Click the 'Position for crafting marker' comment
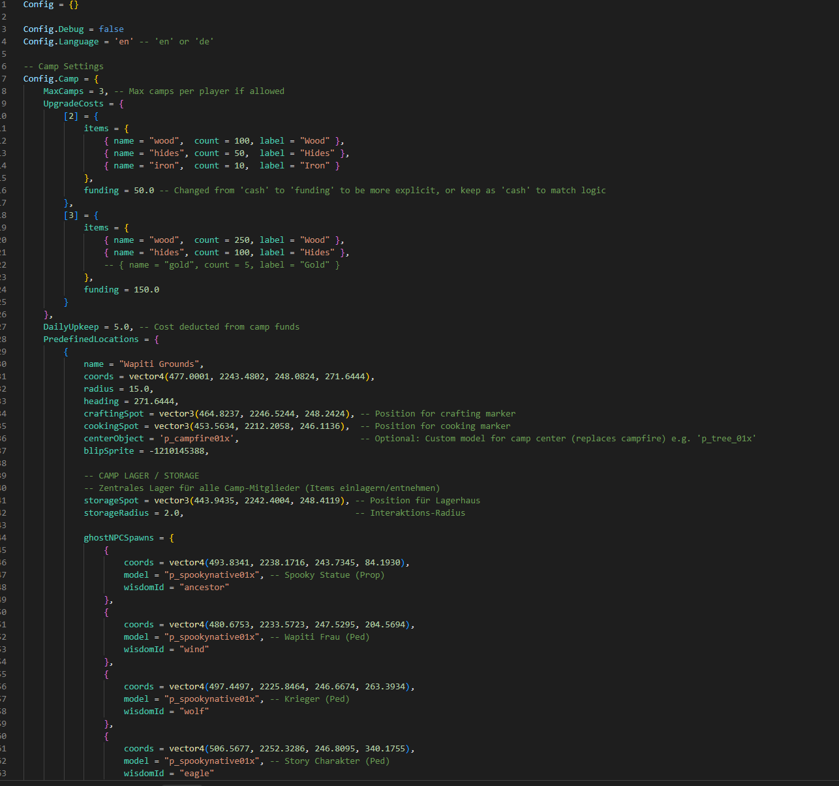The width and height of the screenshot is (839, 786). tap(438, 414)
